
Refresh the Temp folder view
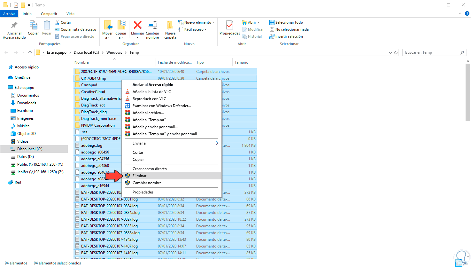pos(396,52)
